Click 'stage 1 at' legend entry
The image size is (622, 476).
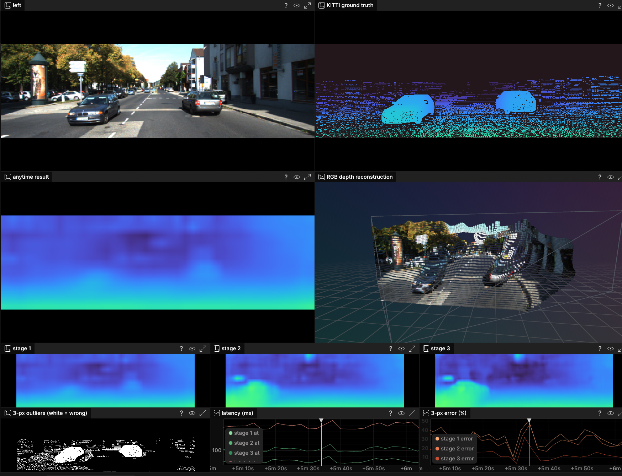[x=244, y=433]
